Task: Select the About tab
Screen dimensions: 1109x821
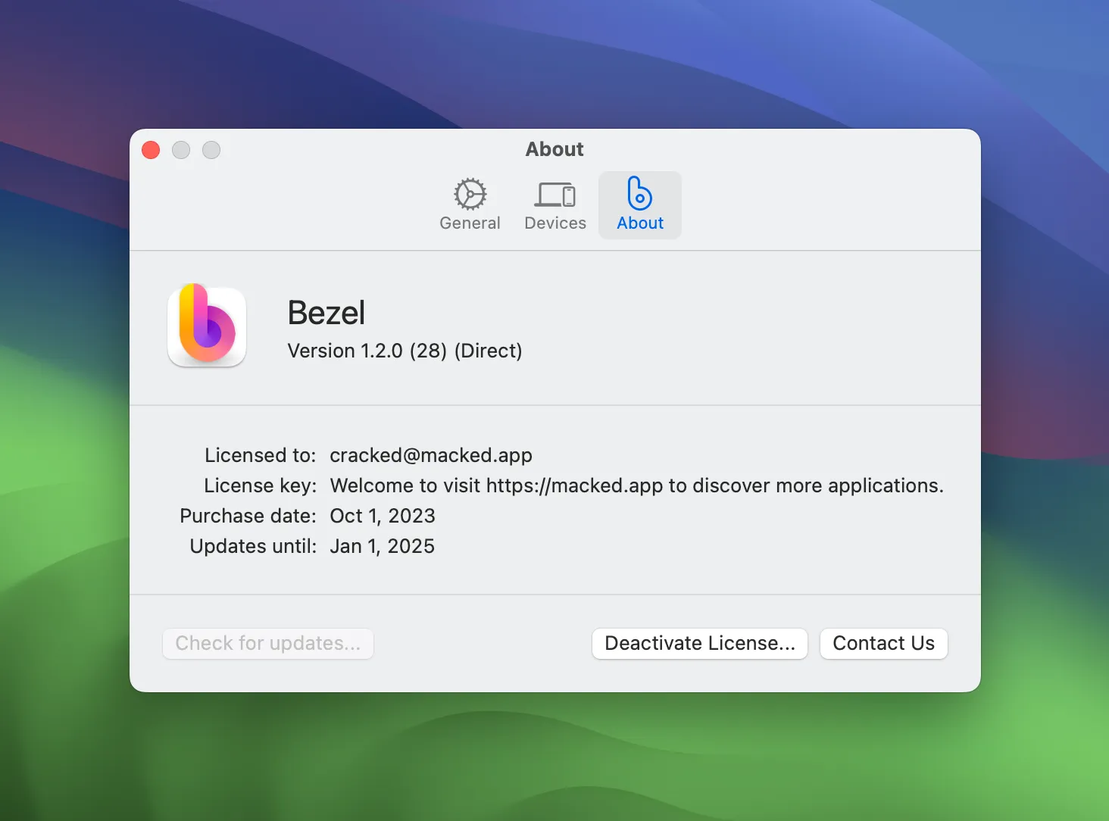Action: [640, 205]
